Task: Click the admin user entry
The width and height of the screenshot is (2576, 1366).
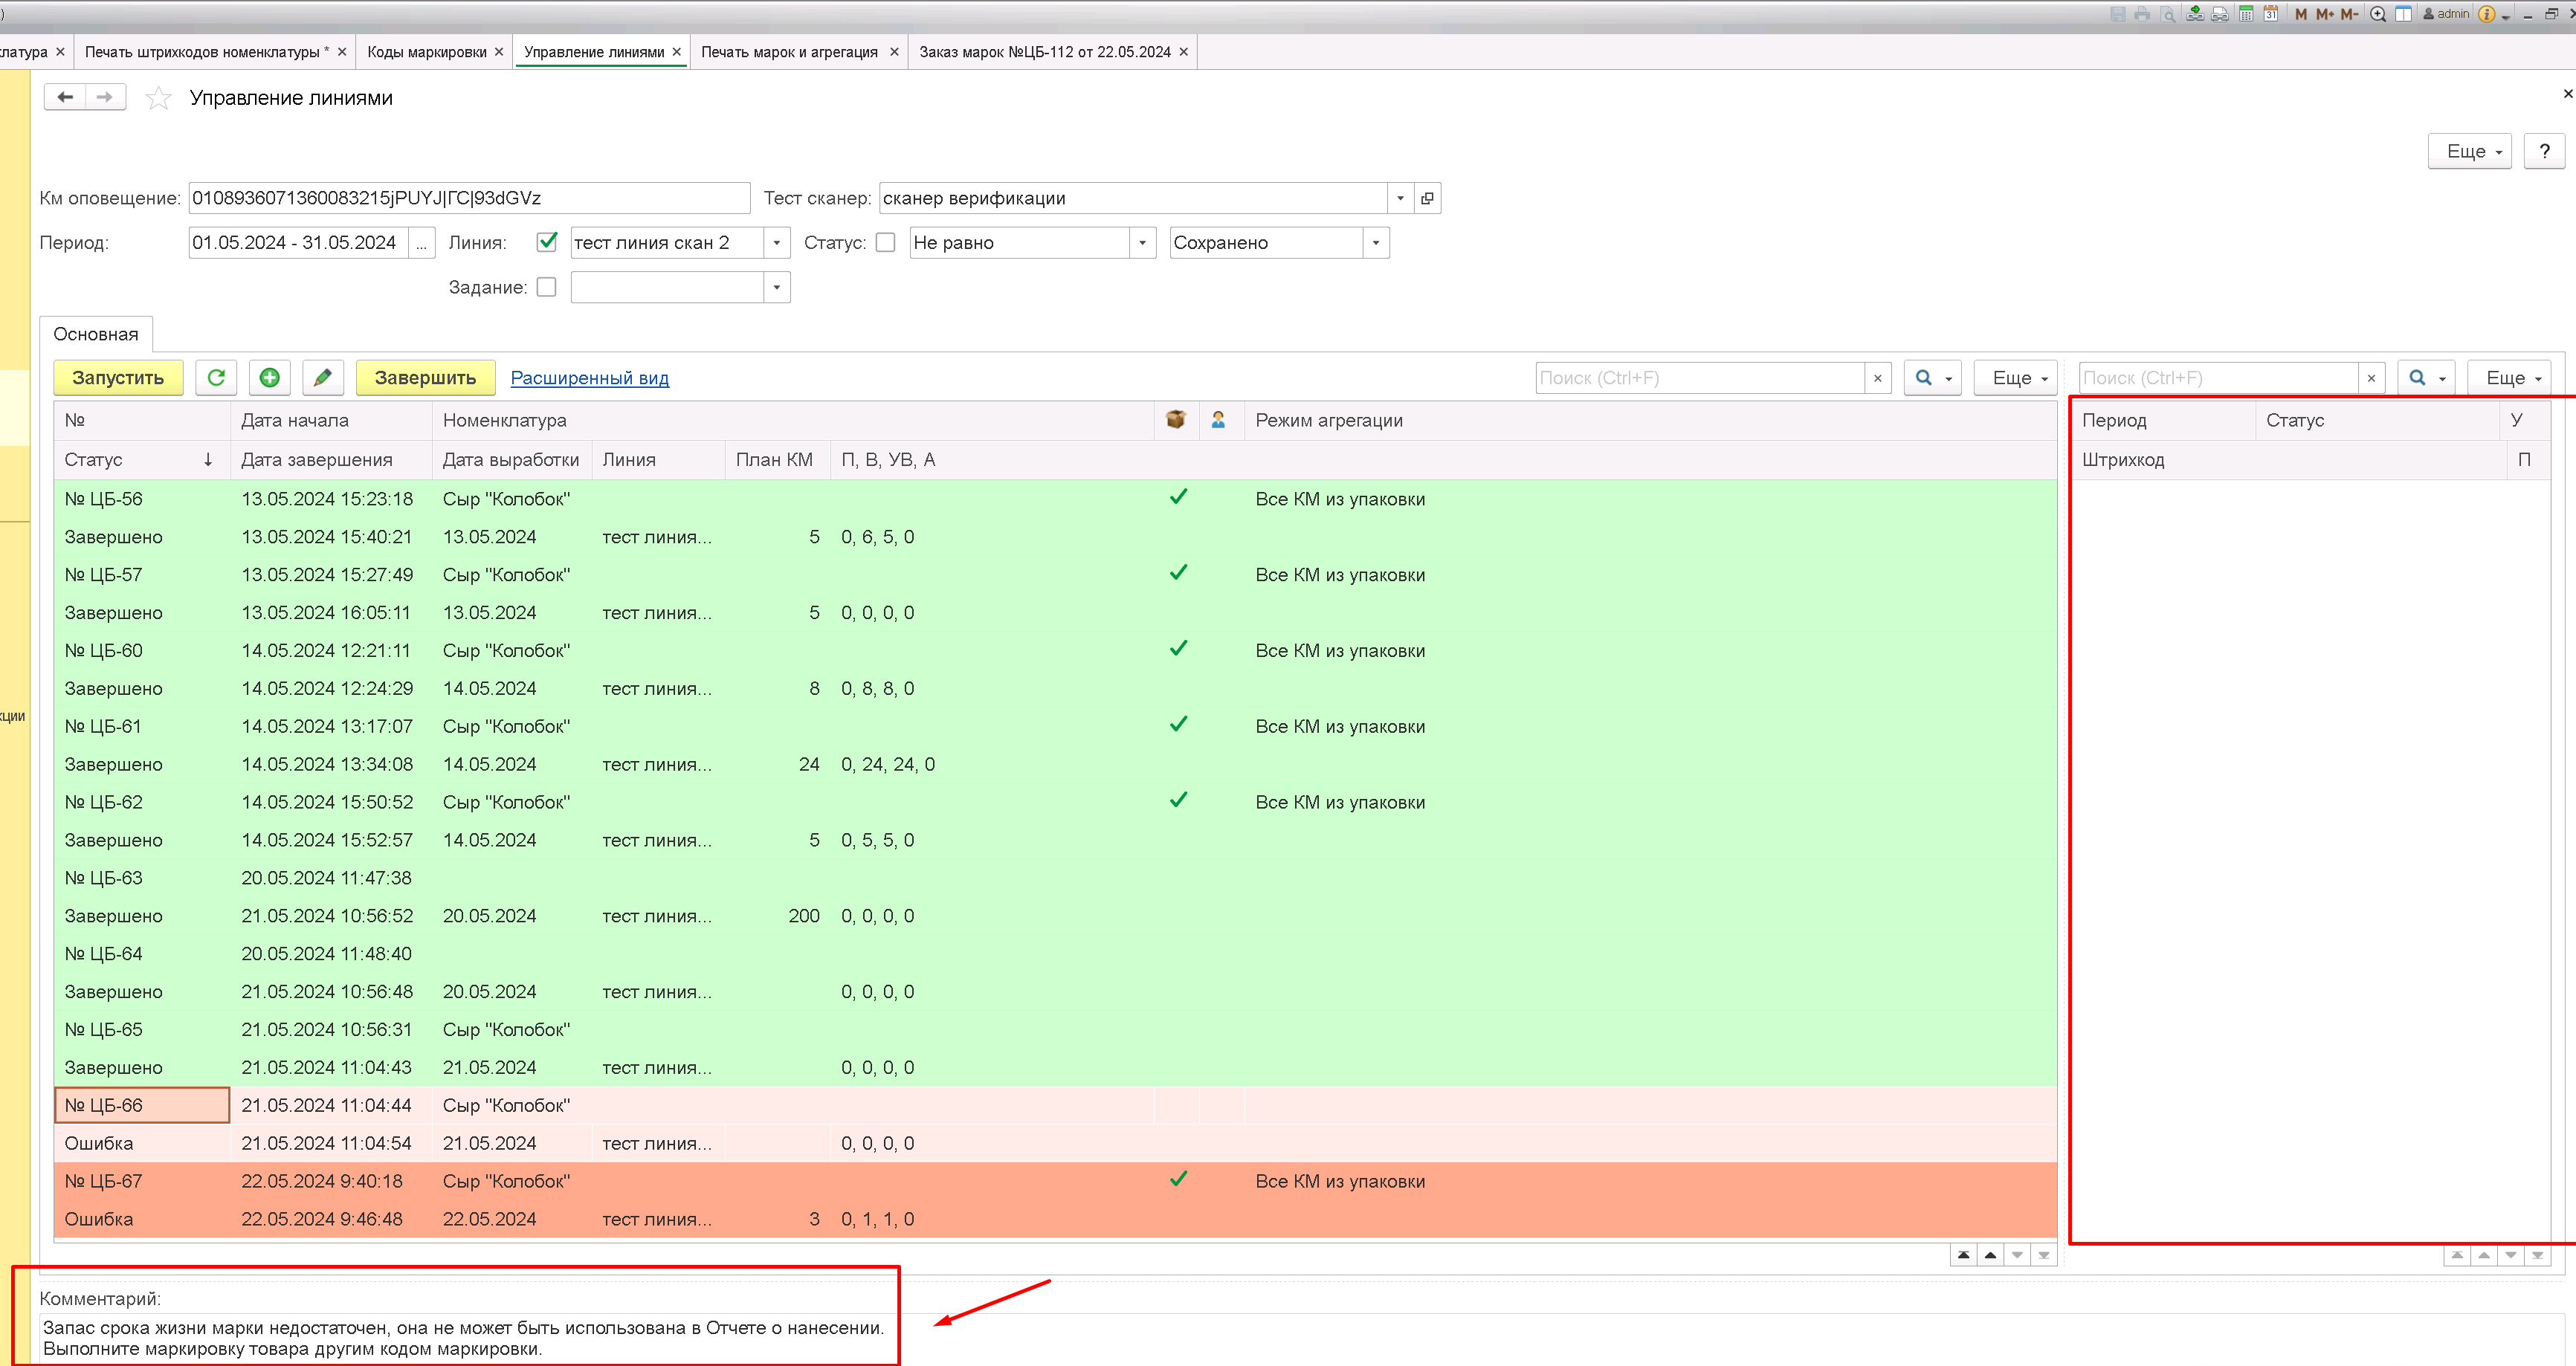Action: coord(2446,14)
